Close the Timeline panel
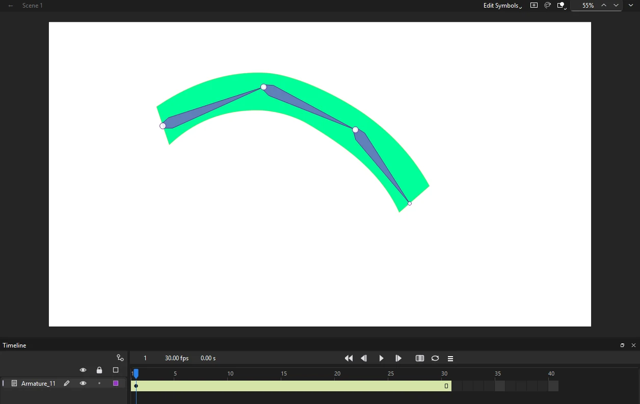The image size is (640, 404). coord(633,345)
